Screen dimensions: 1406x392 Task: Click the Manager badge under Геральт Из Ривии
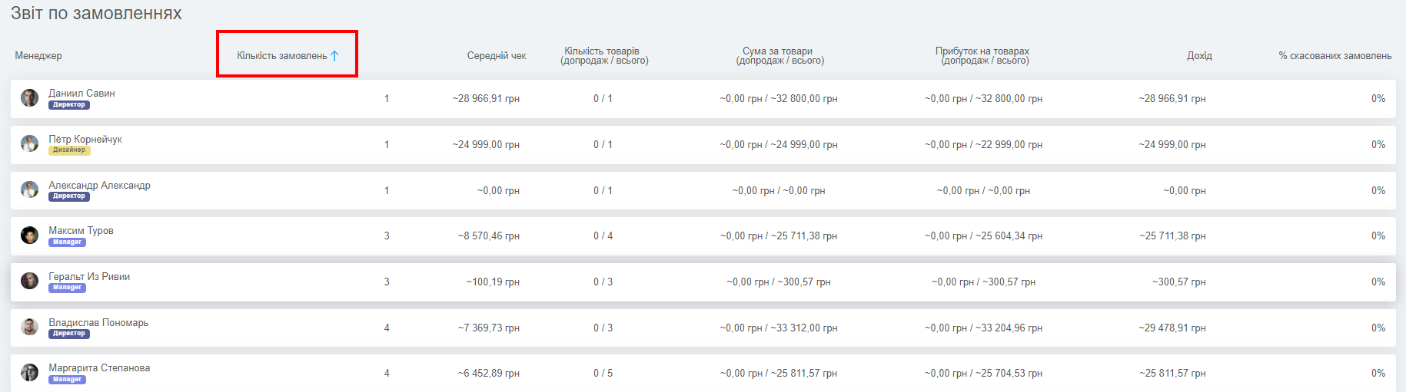pyautogui.click(x=67, y=288)
